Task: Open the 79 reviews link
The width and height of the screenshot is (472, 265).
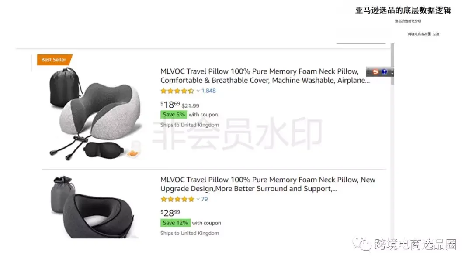Action: [x=205, y=199]
